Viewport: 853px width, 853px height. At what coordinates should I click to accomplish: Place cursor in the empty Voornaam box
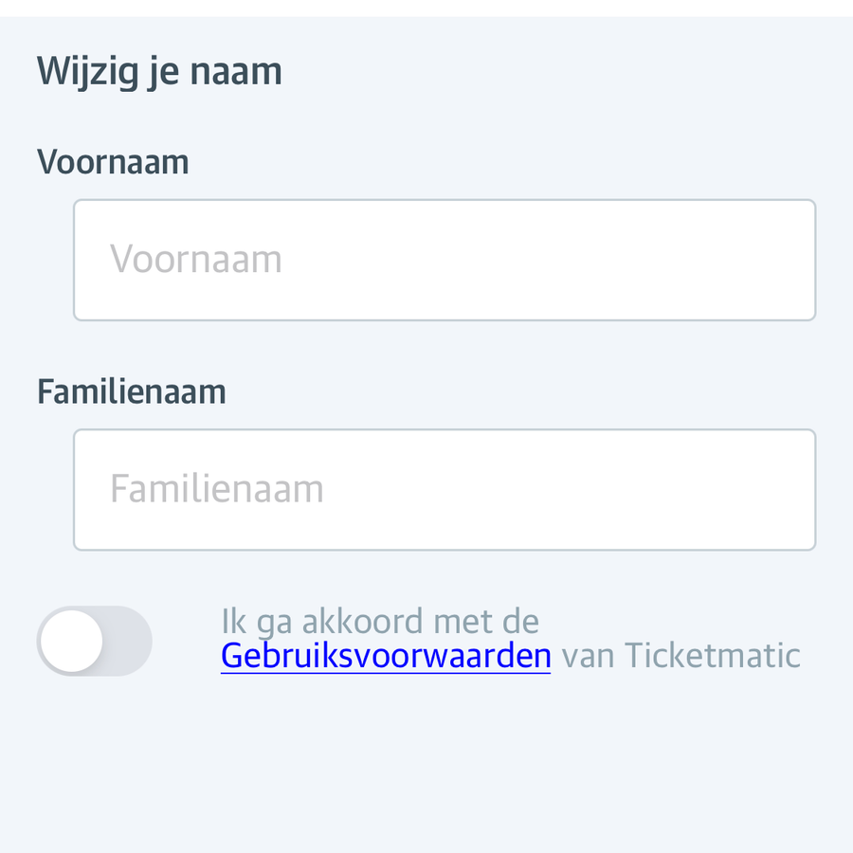(x=445, y=260)
